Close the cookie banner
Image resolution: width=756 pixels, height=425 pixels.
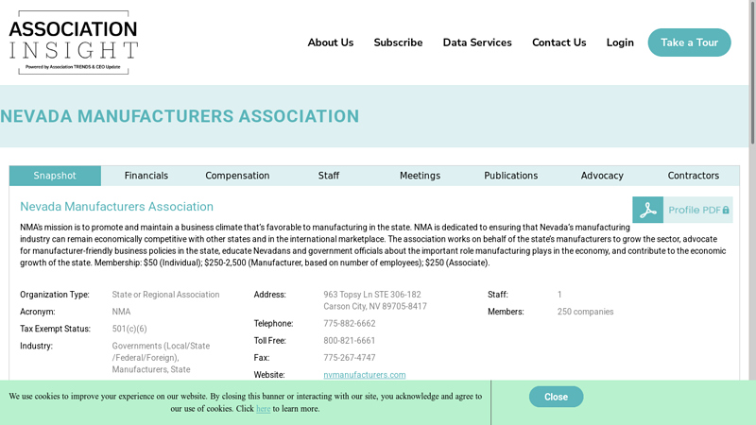(556, 397)
